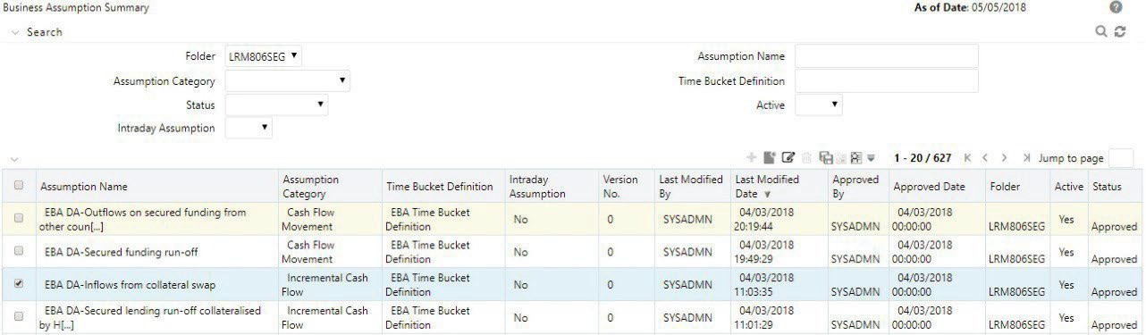Click the copy/save-as toolbar icon

click(826, 158)
